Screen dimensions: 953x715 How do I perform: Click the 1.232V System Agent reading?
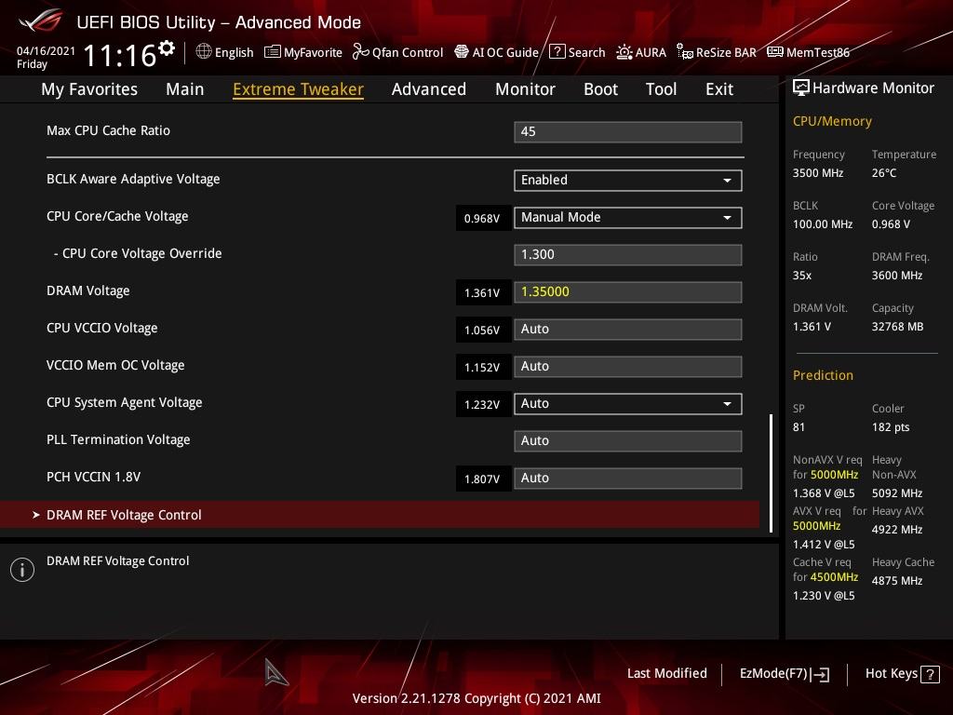pyautogui.click(x=482, y=404)
